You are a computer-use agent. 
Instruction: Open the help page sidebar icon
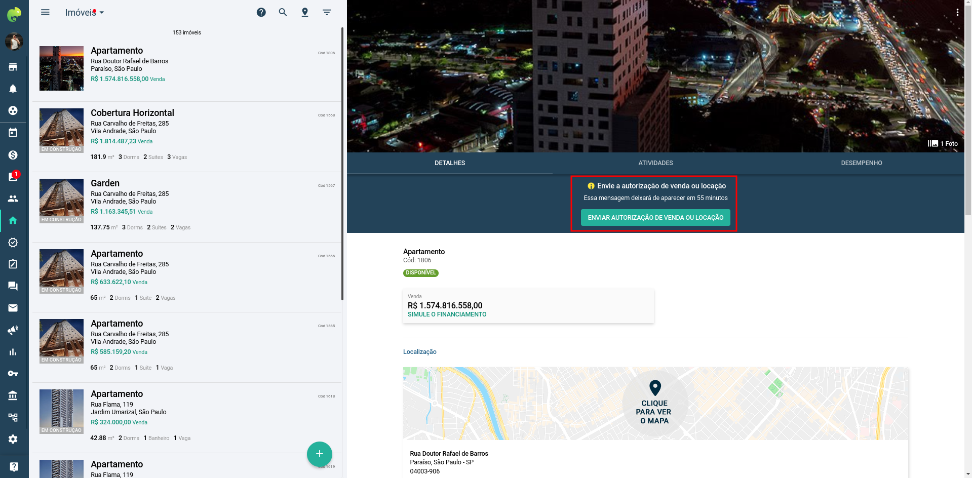pos(14,467)
